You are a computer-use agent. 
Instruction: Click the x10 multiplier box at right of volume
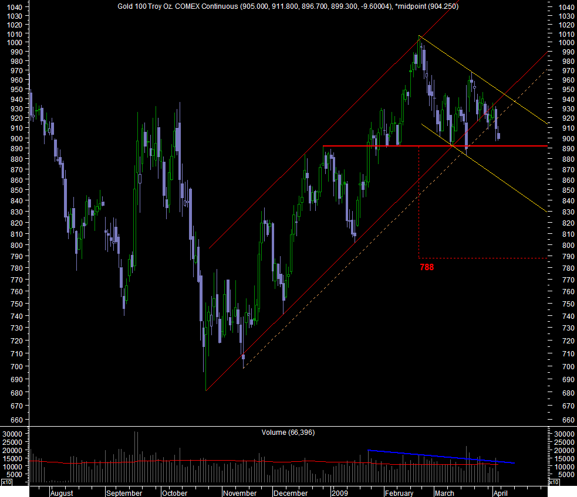(554, 482)
